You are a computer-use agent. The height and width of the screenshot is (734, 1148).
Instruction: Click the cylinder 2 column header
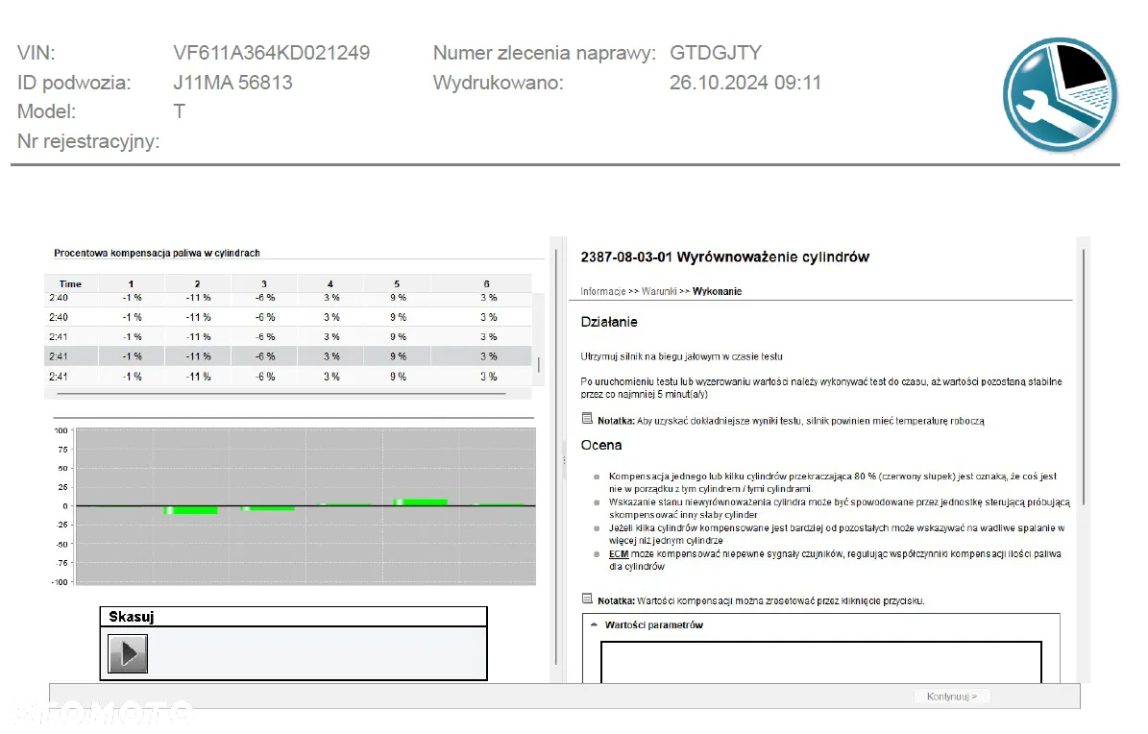[x=198, y=283]
